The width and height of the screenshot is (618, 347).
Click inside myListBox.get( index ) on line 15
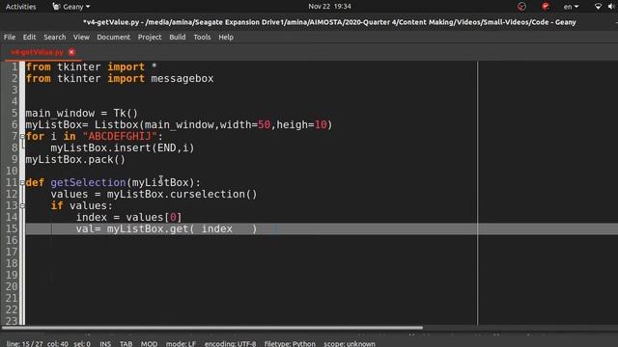tap(182, 228)
